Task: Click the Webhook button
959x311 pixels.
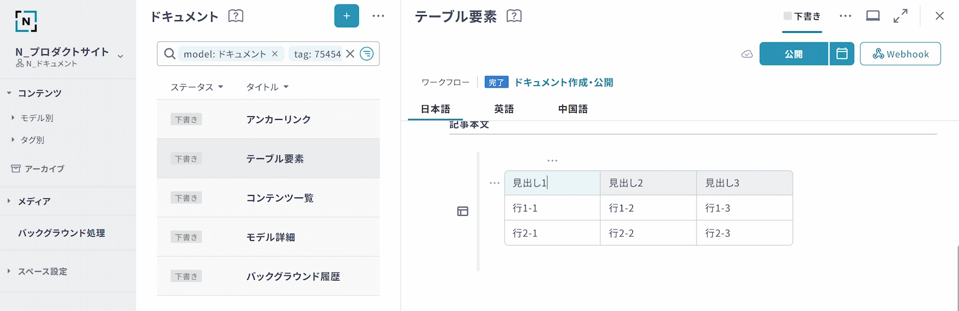Action: pos(900,54)
